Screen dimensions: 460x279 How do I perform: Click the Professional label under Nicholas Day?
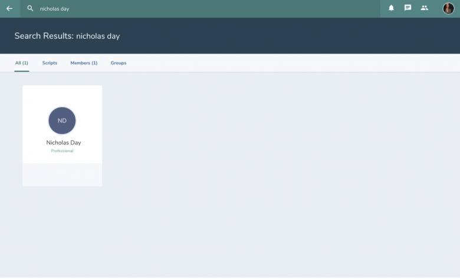(x=62, y=151)
